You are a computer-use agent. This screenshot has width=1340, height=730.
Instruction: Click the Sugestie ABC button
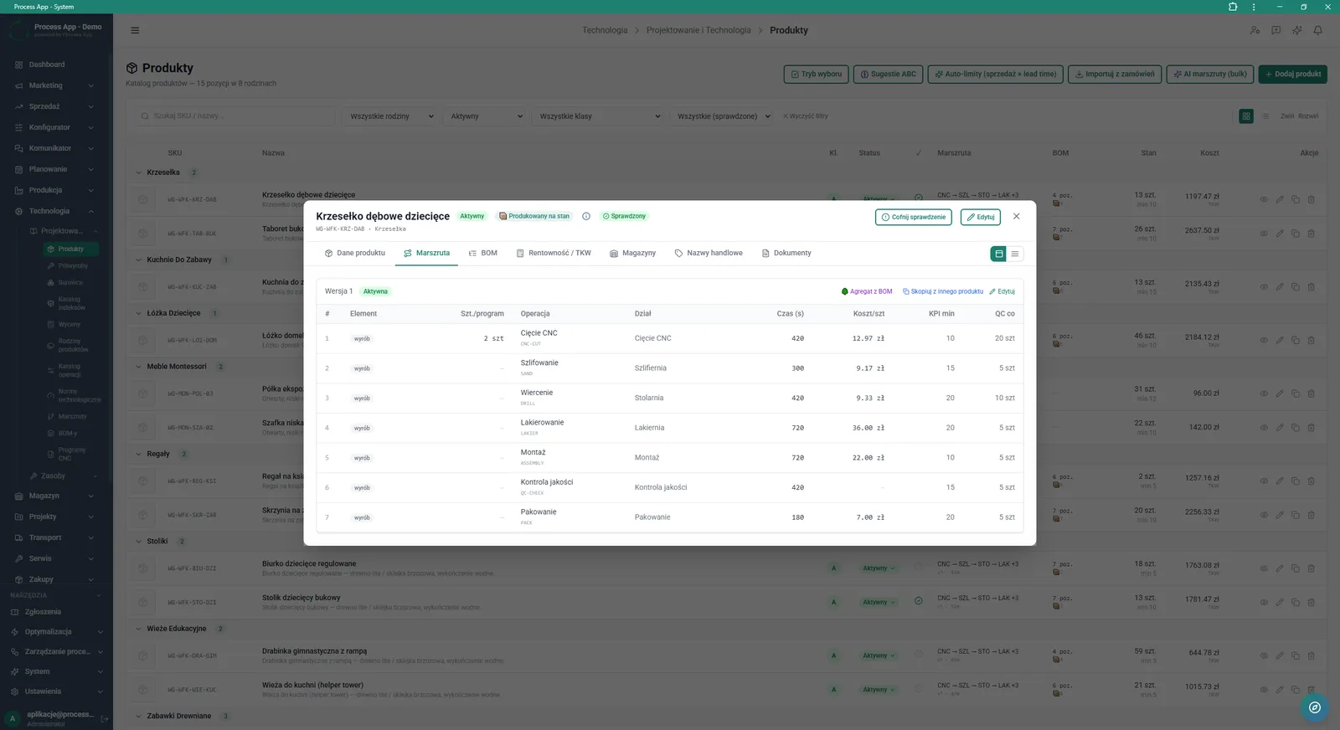[x=889, y=74]
